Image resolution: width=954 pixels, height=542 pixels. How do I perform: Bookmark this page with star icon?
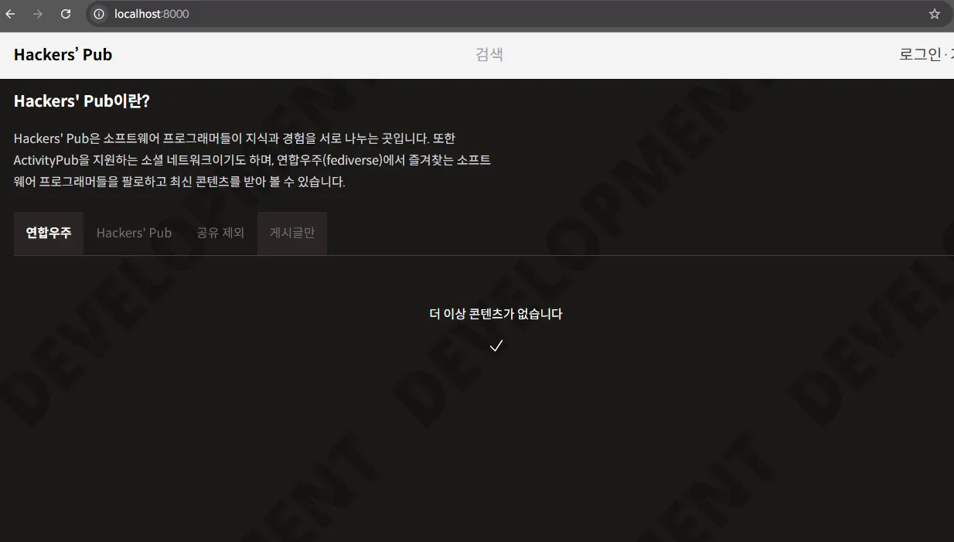click(x=934, y=14)
